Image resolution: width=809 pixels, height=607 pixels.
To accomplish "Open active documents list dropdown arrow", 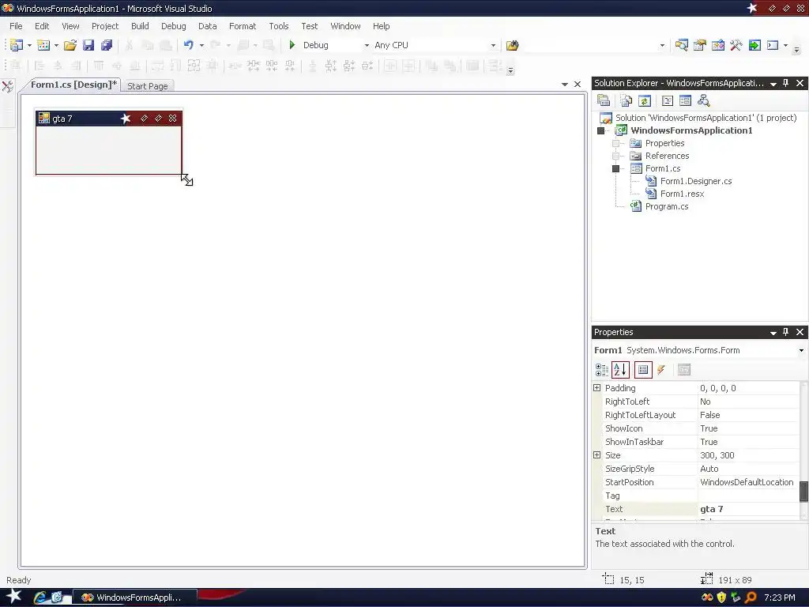I will coord(564,84).
